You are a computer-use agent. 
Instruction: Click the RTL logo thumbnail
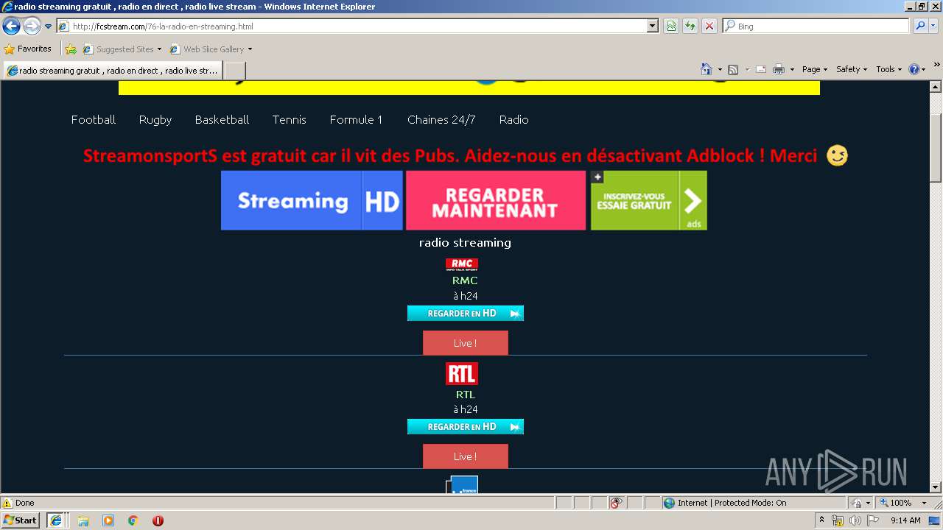point(462,374)
